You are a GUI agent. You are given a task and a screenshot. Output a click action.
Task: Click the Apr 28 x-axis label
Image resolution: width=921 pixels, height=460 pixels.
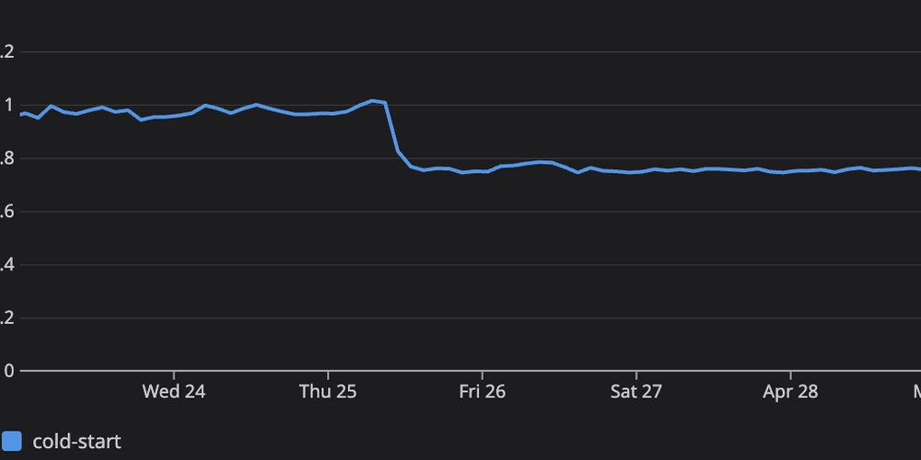[790, 392]
